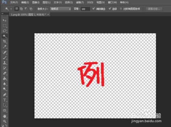Close the 1.png document tab
This screenshot has height=127, width=171.
click(x=48, y=14)
